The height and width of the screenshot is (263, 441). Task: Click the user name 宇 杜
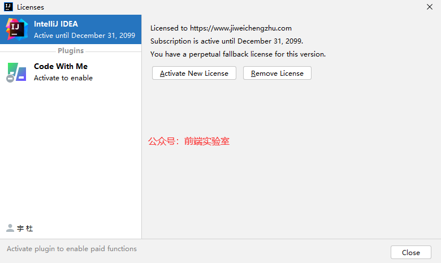(25, 228)
